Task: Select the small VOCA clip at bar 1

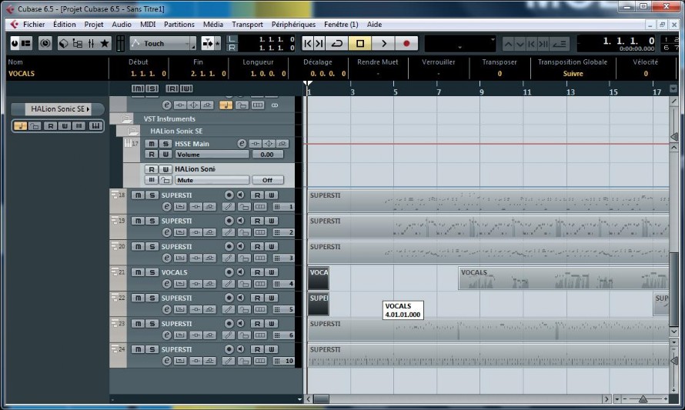Action: point(319,278)
